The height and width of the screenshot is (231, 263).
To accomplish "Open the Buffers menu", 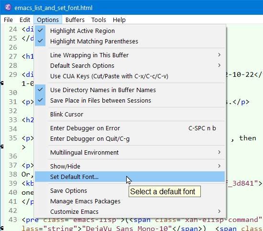I will tap(75, 20).
